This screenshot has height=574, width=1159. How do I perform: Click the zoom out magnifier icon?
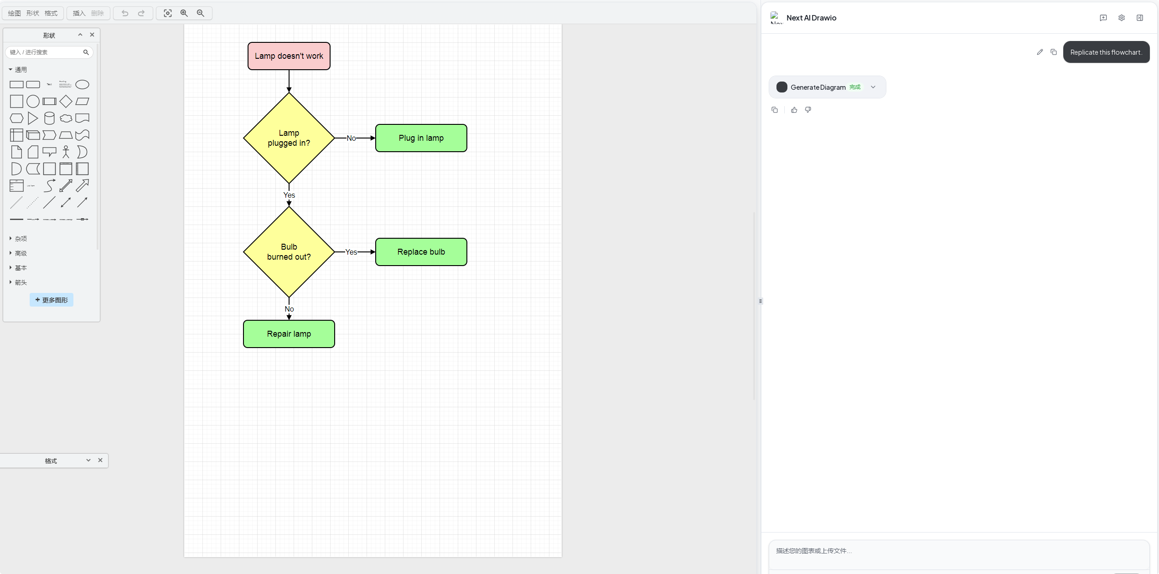pyautogui.click(x=201, y=13)
